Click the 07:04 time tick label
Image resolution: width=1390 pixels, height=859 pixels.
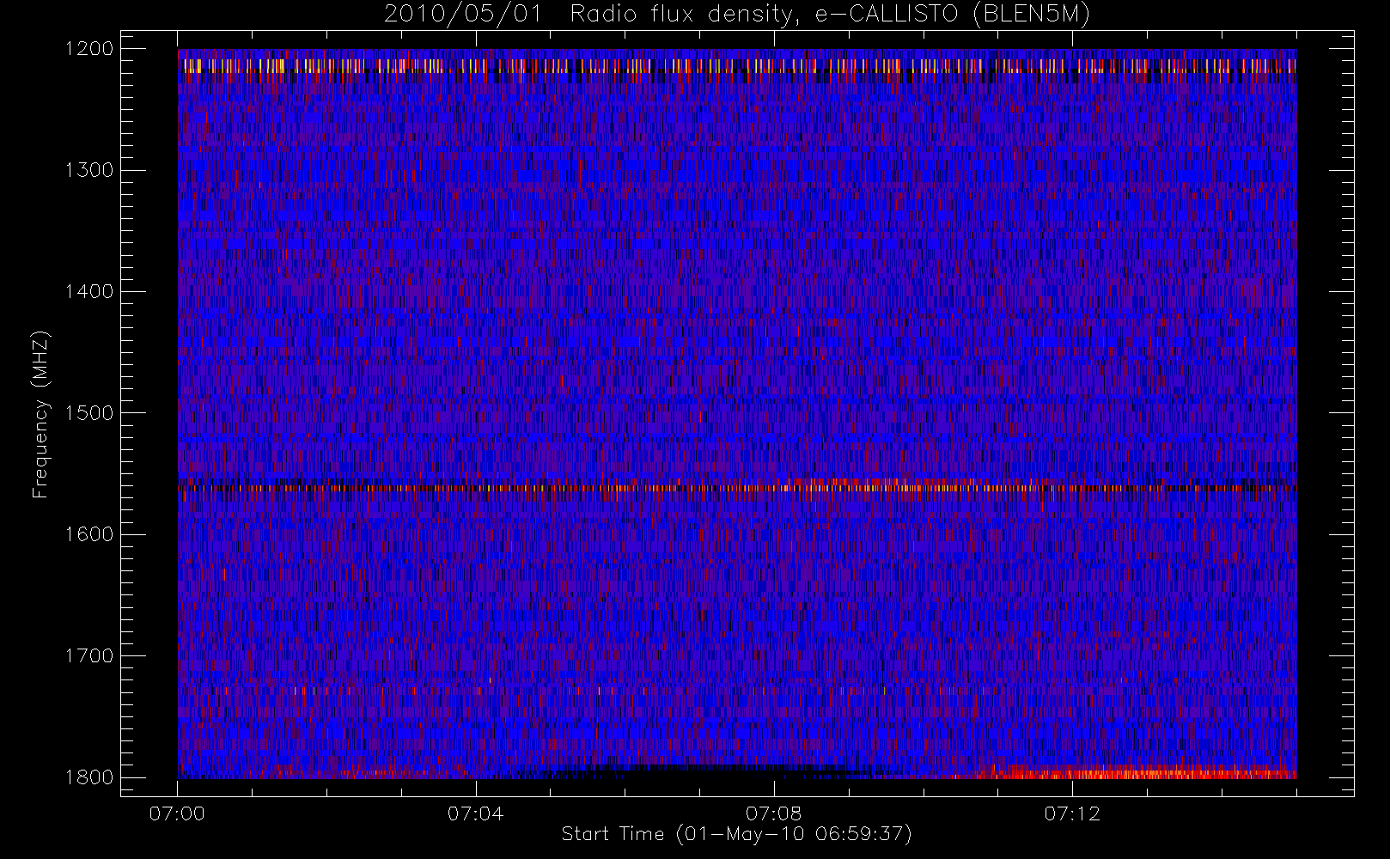pos(475,813)
